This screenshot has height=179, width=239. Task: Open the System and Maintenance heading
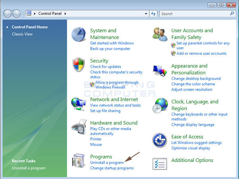pyautogui.click(x=104, y=34)
